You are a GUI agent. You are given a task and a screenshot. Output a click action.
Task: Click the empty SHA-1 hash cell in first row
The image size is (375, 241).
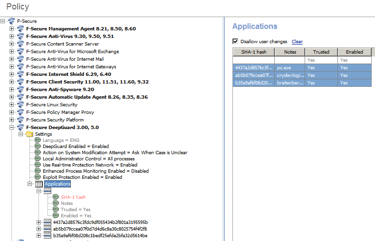point(253,60)
